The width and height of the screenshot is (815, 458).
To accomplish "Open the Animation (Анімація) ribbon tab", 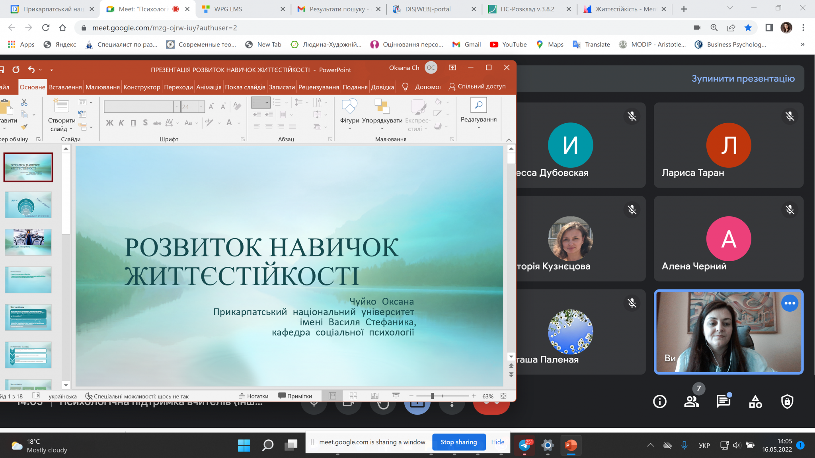I will click(x=209, y=87).
